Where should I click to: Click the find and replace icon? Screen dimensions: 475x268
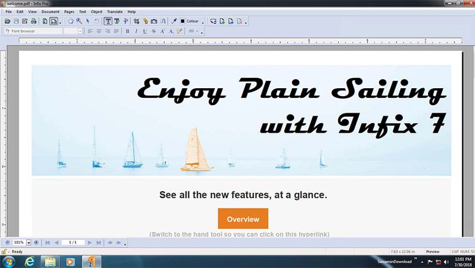coord(213,21)
